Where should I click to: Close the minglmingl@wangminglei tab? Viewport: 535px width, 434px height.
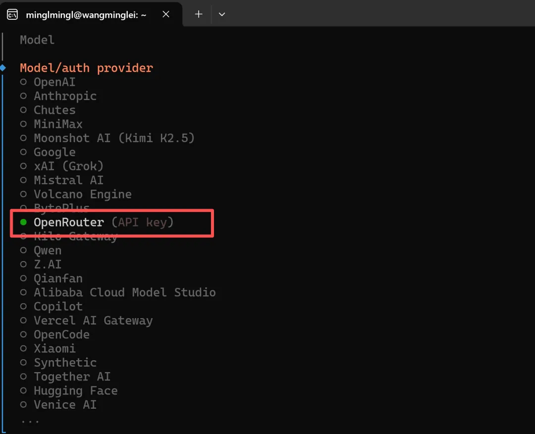(x=166, y=14)
